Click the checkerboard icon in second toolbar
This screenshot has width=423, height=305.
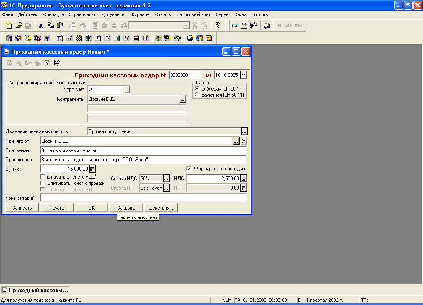[79, 38]
